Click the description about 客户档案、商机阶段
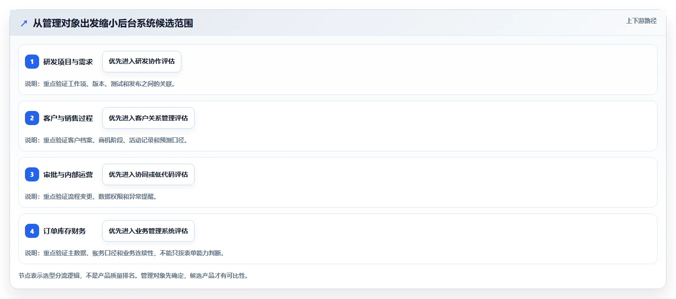 click(106, 140)
